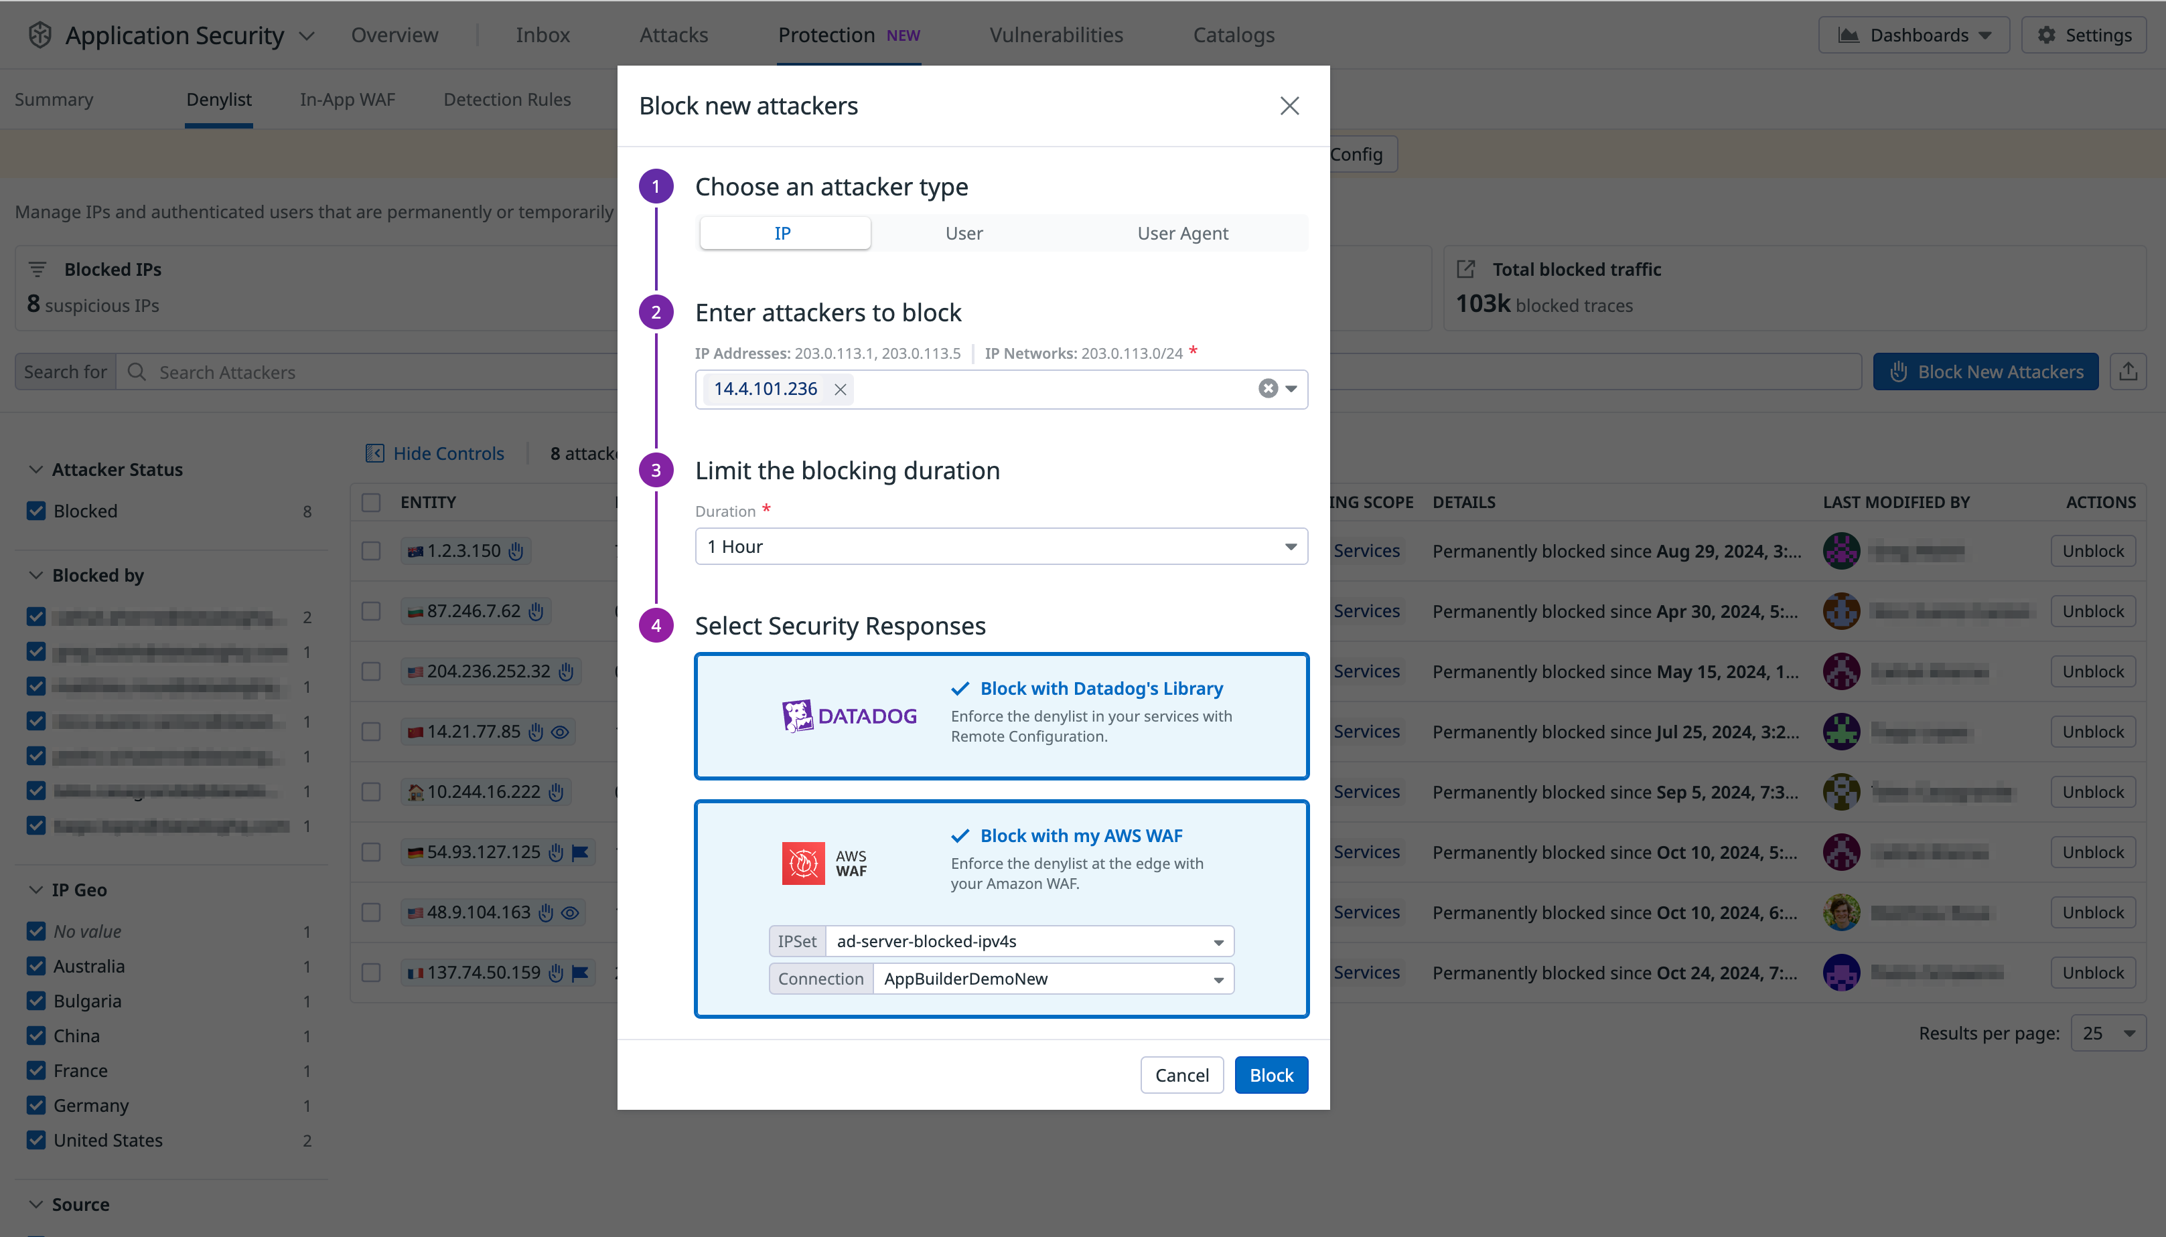Click the Block button to confirm blocking
The height and width of the screenshot is (1237, 2166).
coord(1270,1075)
